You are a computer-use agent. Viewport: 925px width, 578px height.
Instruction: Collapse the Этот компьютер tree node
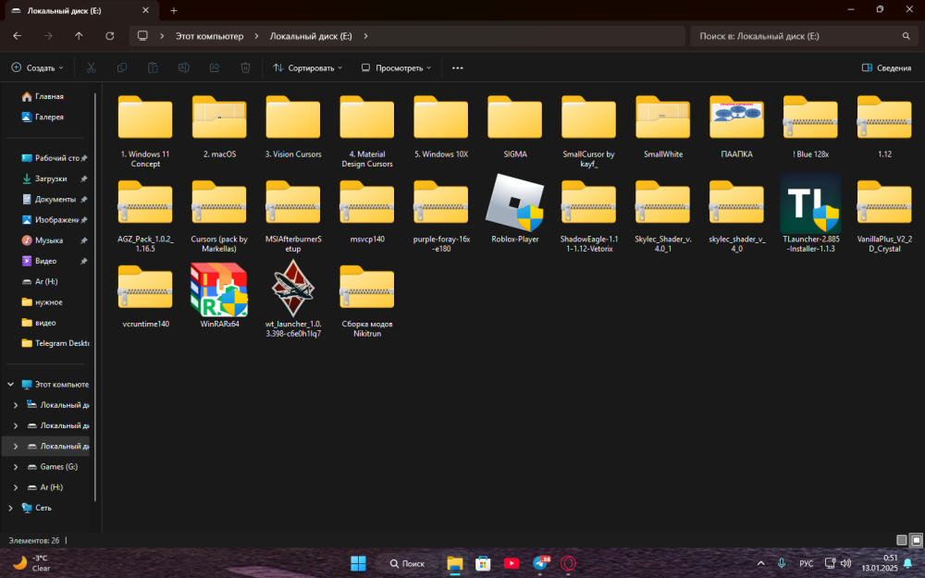coord(10,385)
